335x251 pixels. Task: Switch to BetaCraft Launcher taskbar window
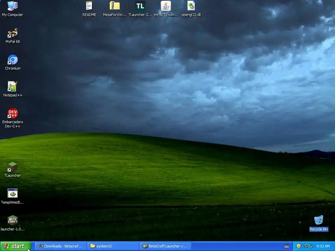click(x=165, y=246)
